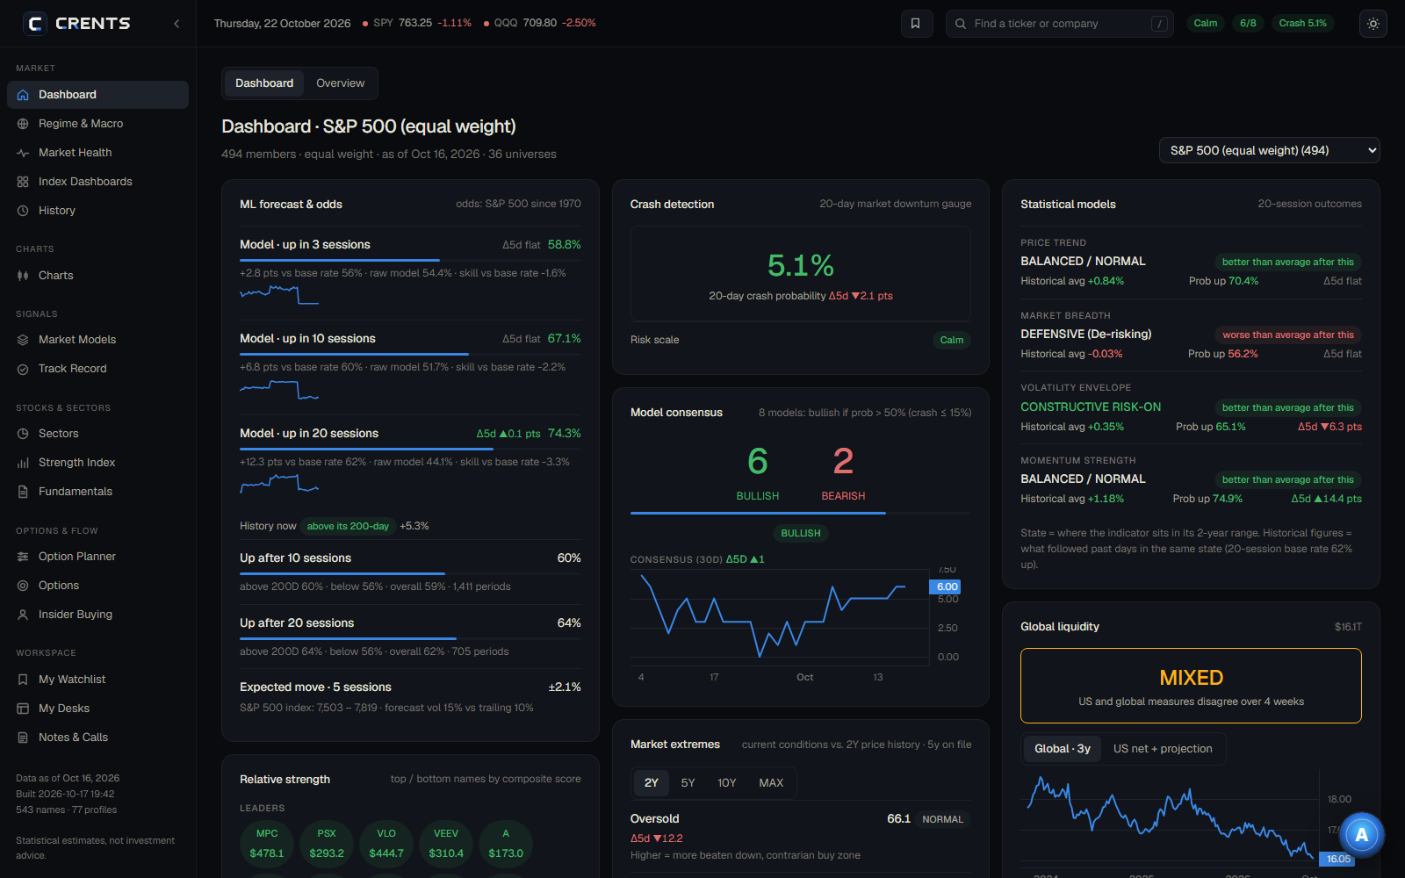
Task: Click the QQQ 709.80 ticker in header
Action: click(540, 24)
